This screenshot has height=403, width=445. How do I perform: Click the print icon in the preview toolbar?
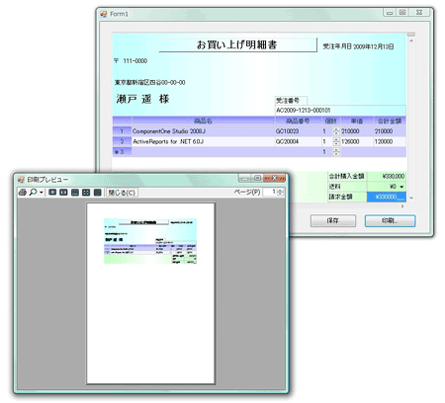click(x=23, y=192)
